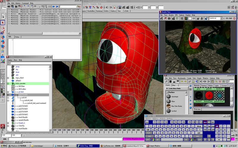The width and height of the screenshot is (238, 148).
Task: Toggle the scroll lock key on on-screen keyboard
Action: (x=209, y=122)
